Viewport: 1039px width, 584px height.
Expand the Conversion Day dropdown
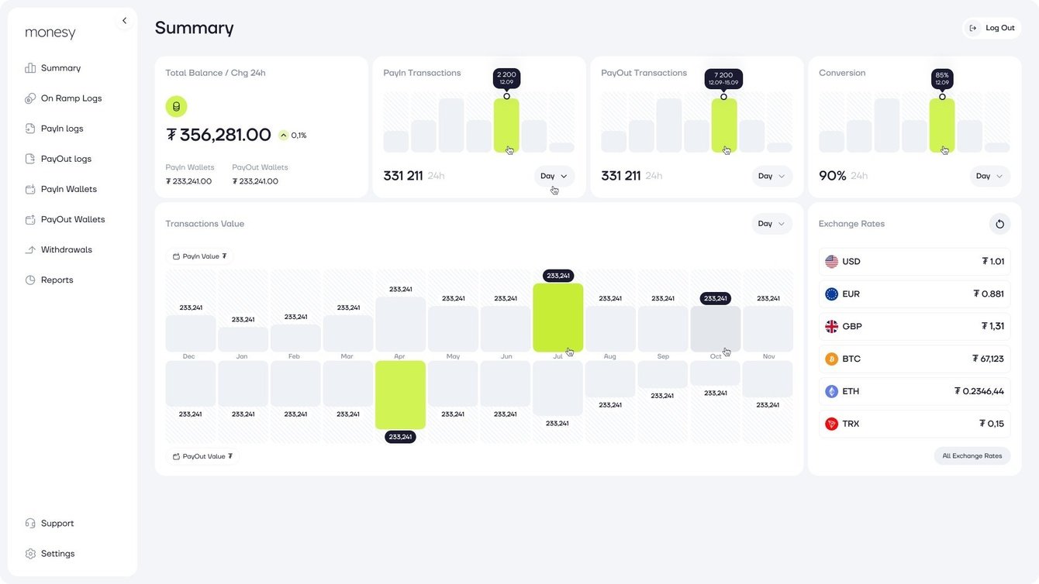(x=989, y=177)
